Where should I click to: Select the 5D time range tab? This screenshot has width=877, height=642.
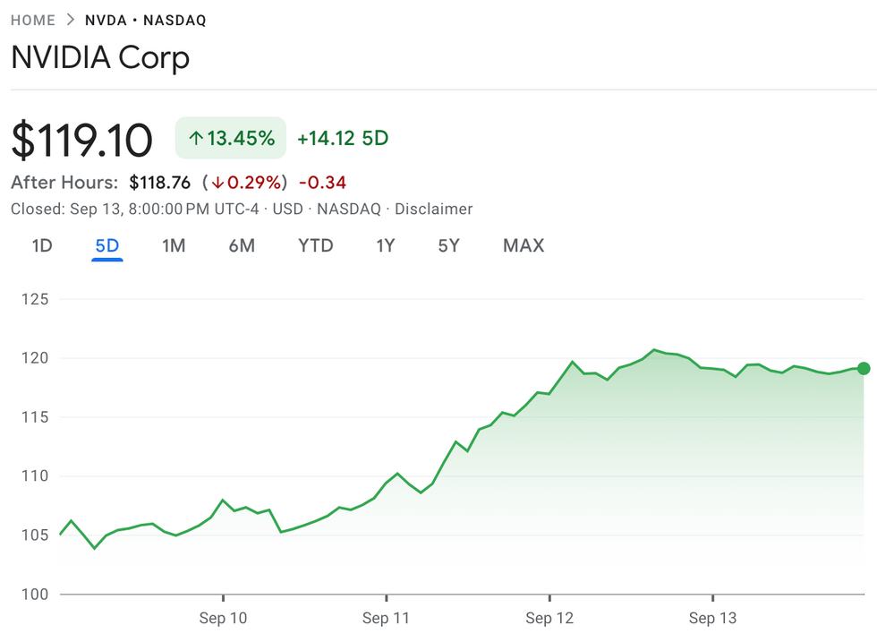[x=107, y=245]
